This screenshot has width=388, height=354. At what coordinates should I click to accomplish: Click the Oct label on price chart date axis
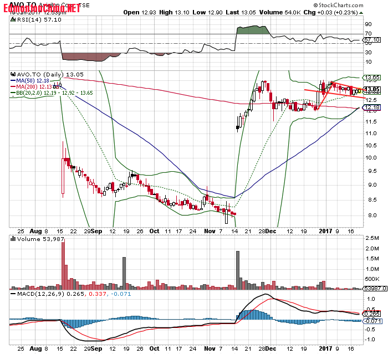pos(155,231)
